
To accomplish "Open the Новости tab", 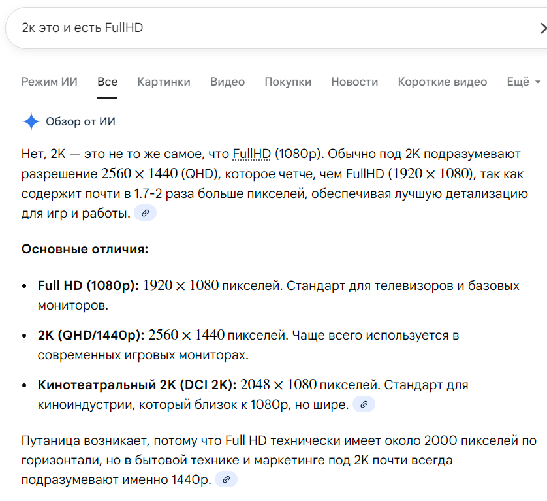I will (x=356, y=82).
